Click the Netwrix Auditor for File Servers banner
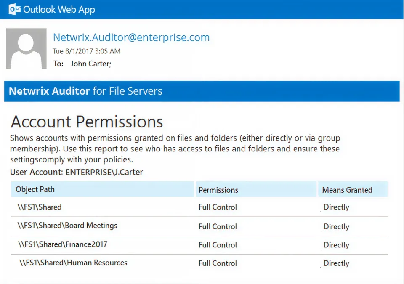 tap(85, 91)
